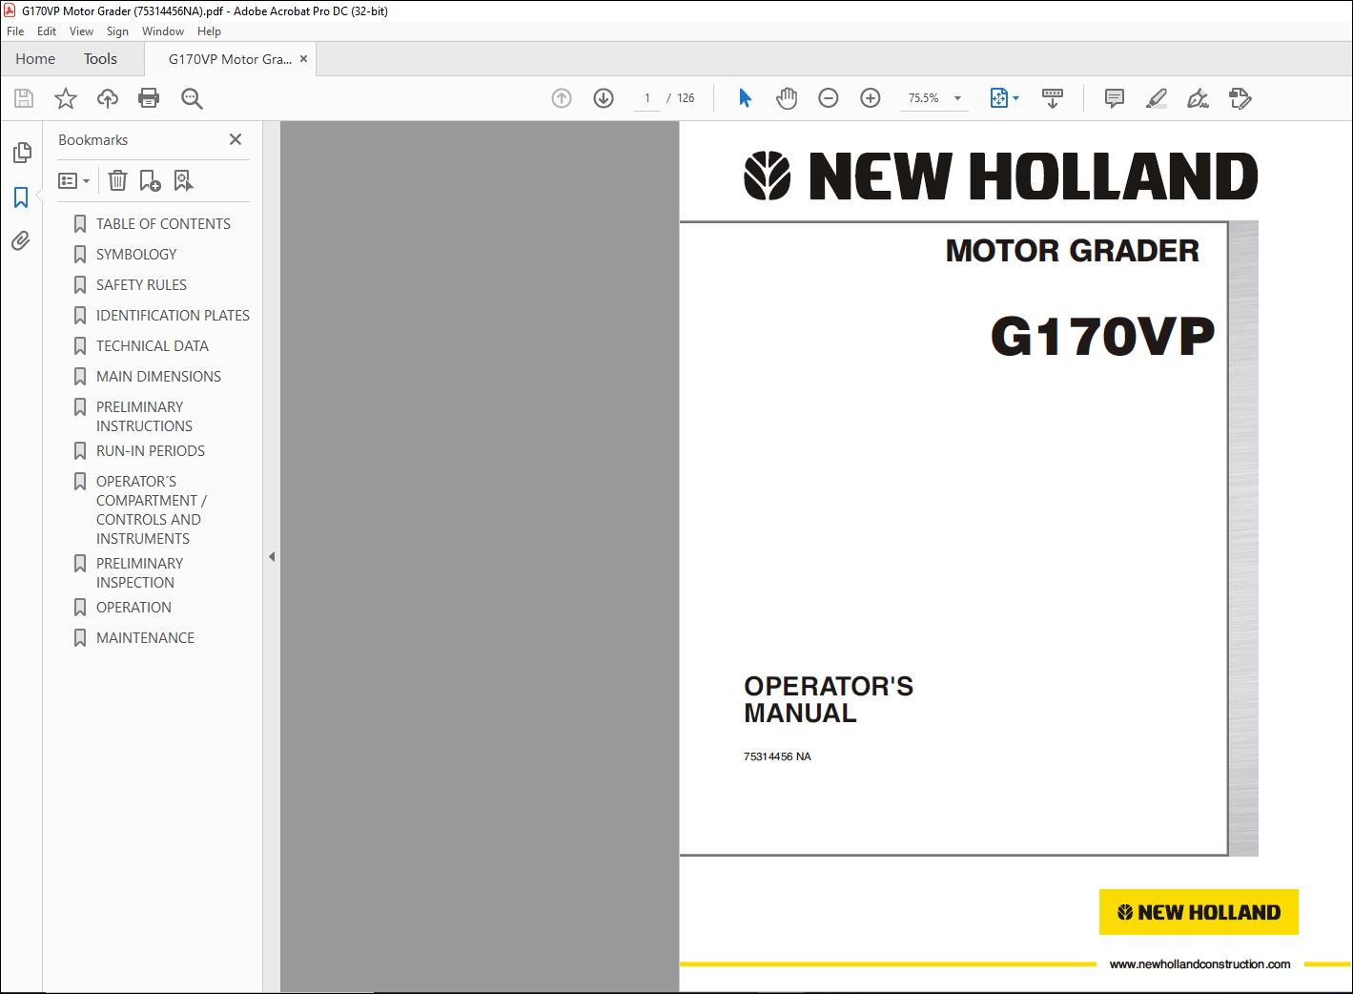The image size is (1353, 994).
Task: Click the page number input field
Action: tap(647, 98)
